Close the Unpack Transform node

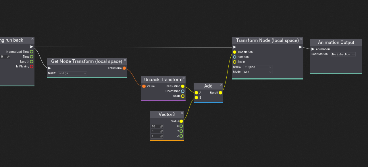[184, 78]
